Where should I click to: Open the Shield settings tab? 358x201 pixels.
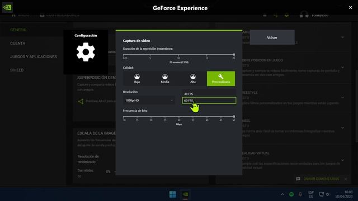pos(17,70)
